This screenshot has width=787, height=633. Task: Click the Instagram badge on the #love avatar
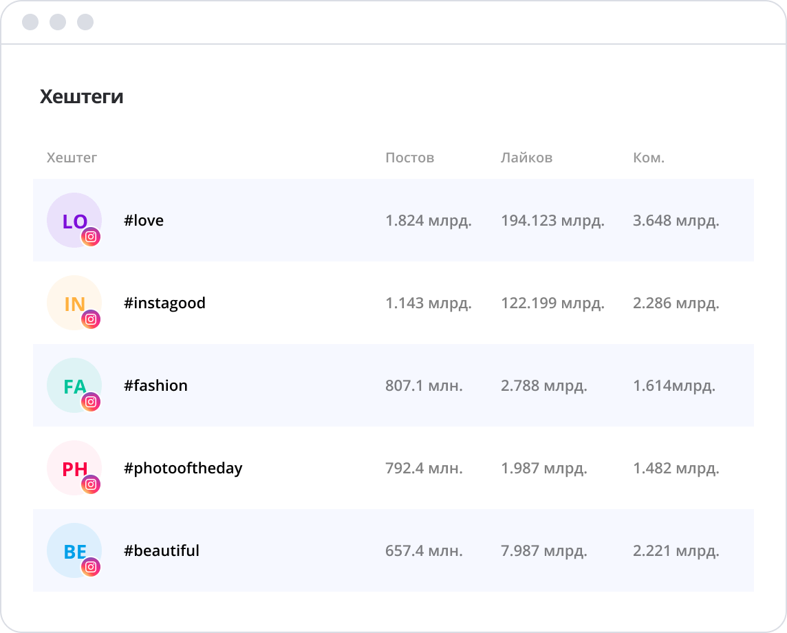coord(91,237)
